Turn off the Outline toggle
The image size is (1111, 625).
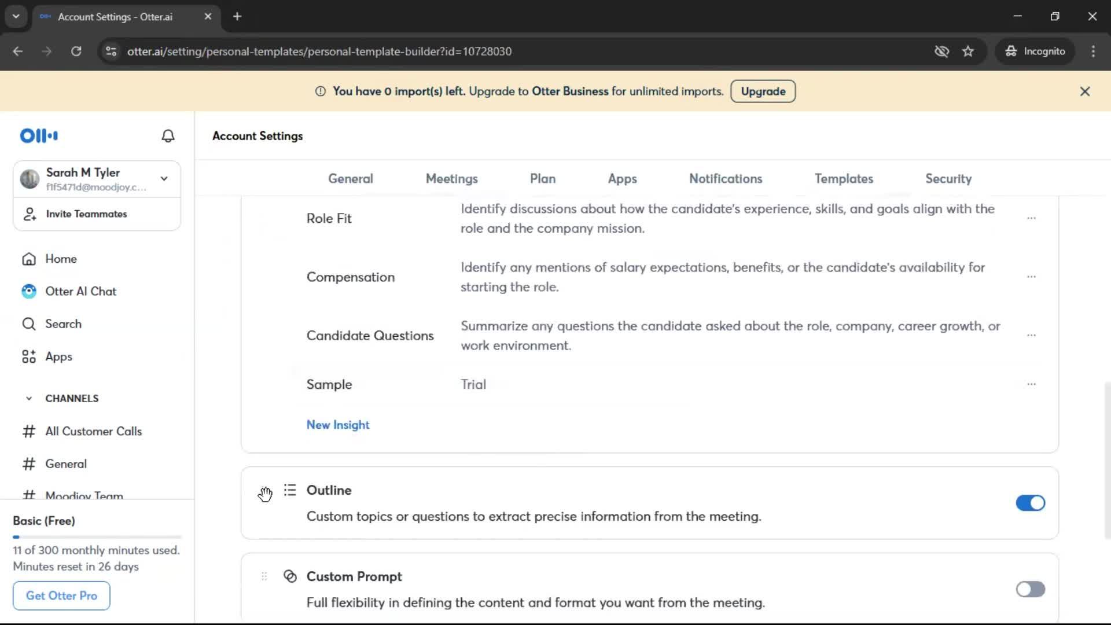(x=1030, y=503)
